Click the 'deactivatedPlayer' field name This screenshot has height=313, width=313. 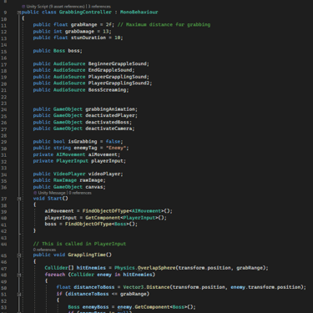tap(110, 115)
